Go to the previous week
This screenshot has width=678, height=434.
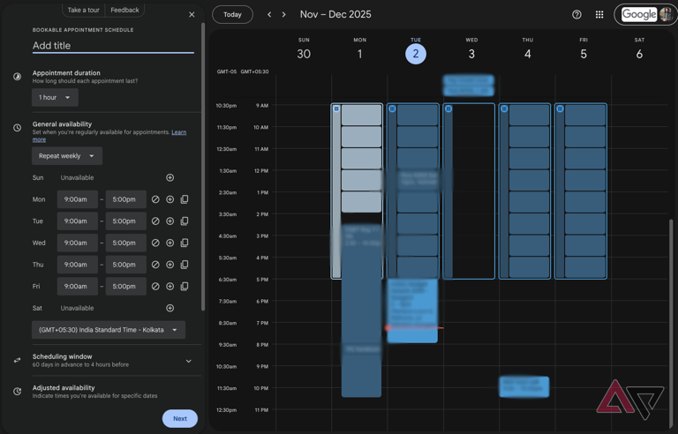click(x=269, y=14)
